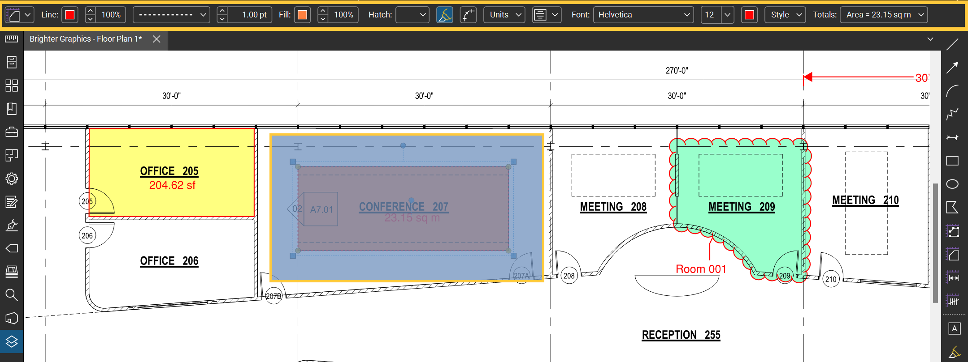Select the Ellipse shape tool
Viewport: 968px width, 362px height.
[x=952, y=184]
